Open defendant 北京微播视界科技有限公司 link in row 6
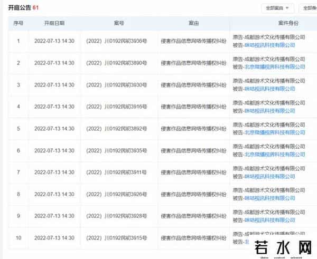 click(275, 155)
